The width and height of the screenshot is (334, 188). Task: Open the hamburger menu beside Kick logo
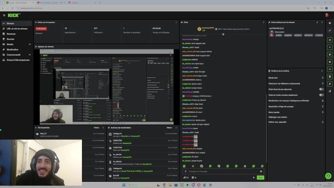click(4, 15)
